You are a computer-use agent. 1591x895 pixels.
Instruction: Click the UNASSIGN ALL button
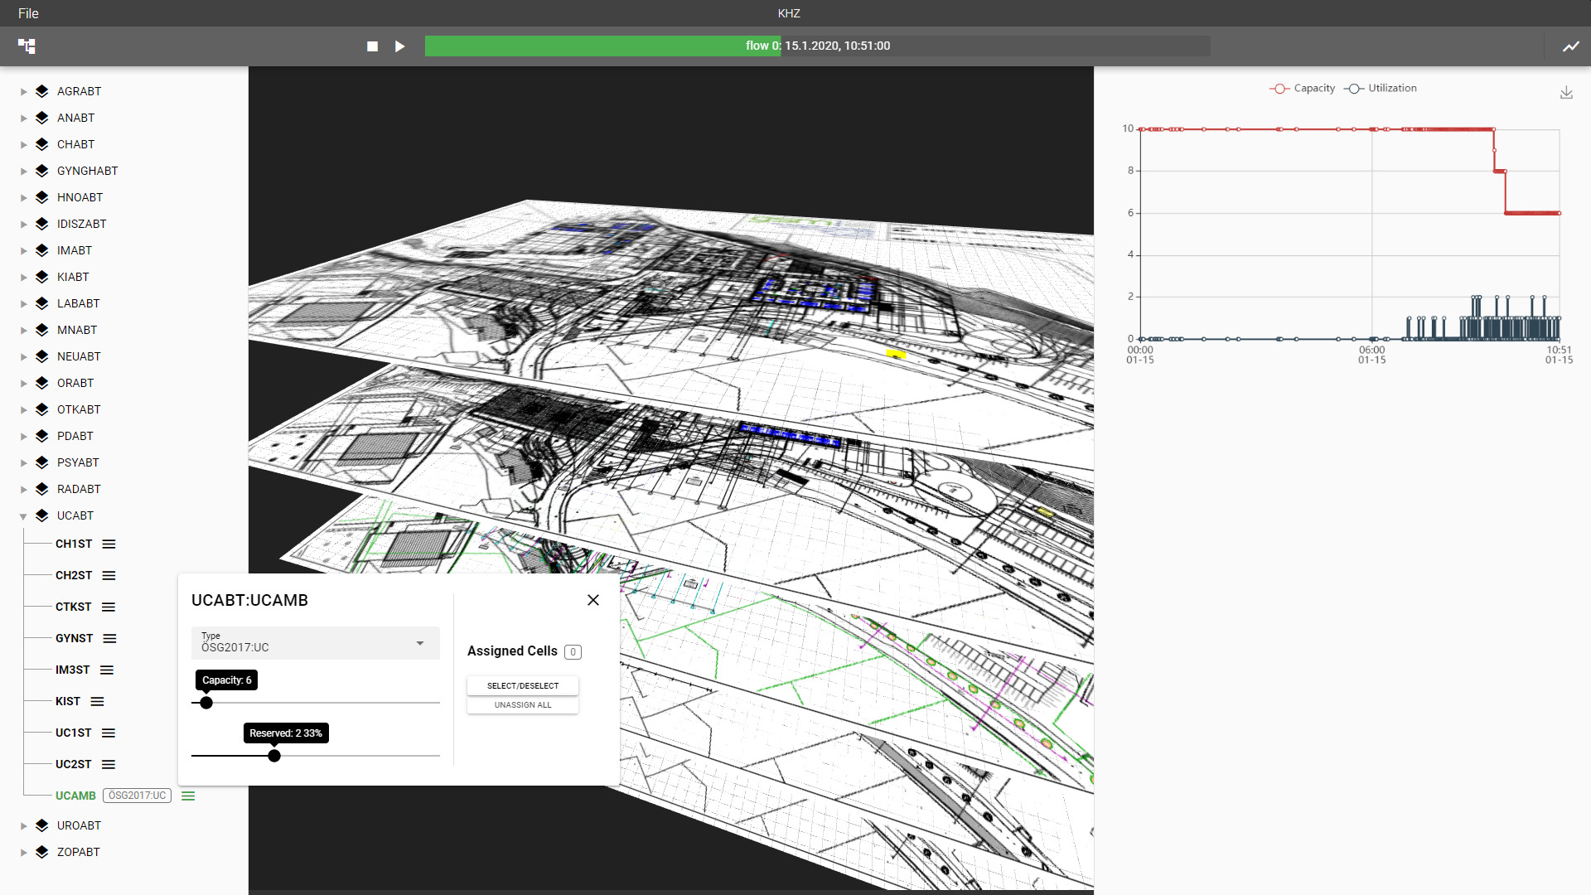(x=522, y=705)
